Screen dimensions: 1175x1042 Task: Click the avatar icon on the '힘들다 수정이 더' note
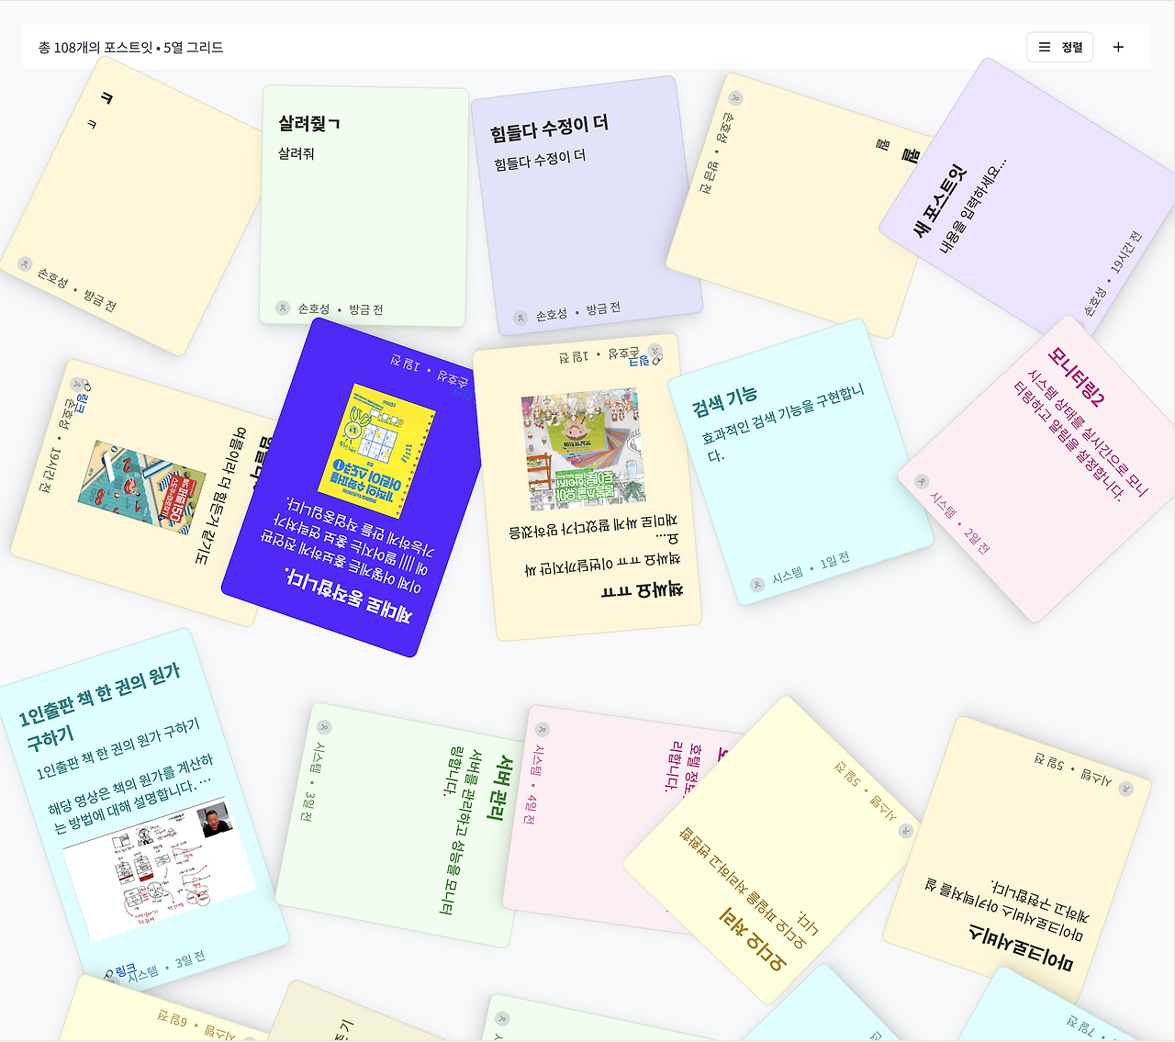coord(520,318)
